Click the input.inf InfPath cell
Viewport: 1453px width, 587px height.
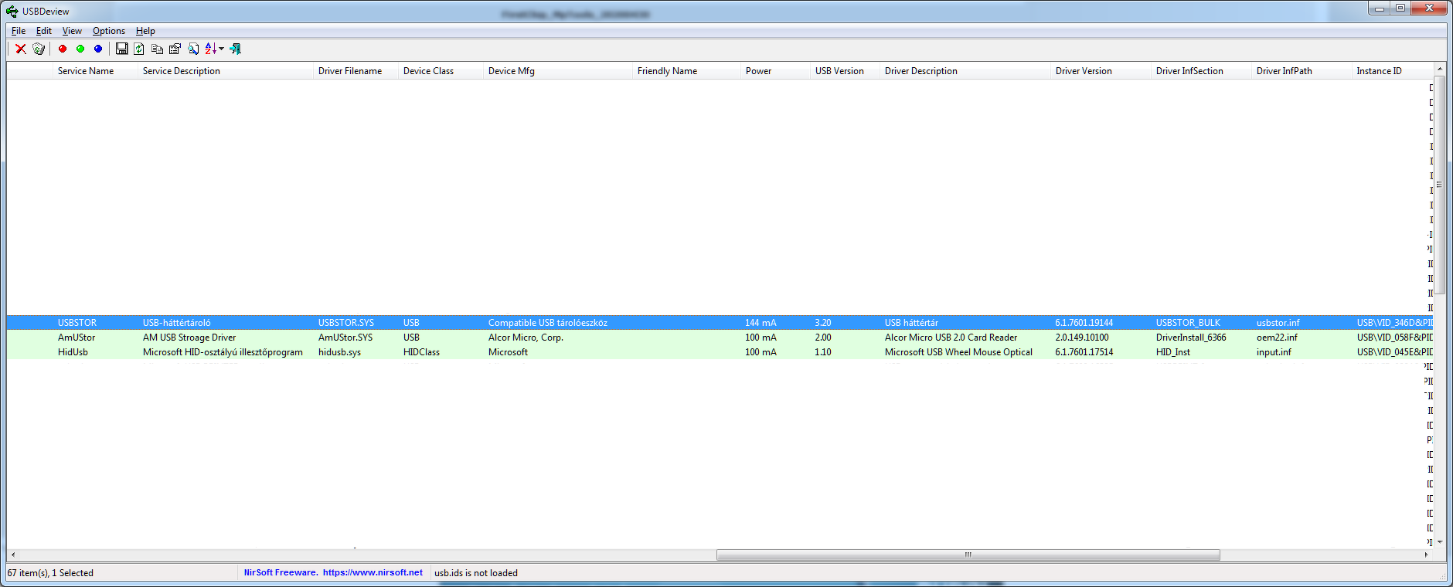click(1274, 352)
